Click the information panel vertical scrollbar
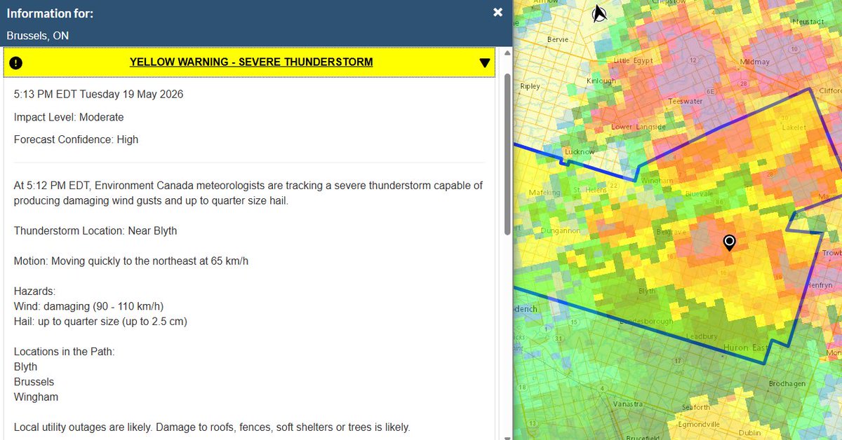 pos(507,154)
